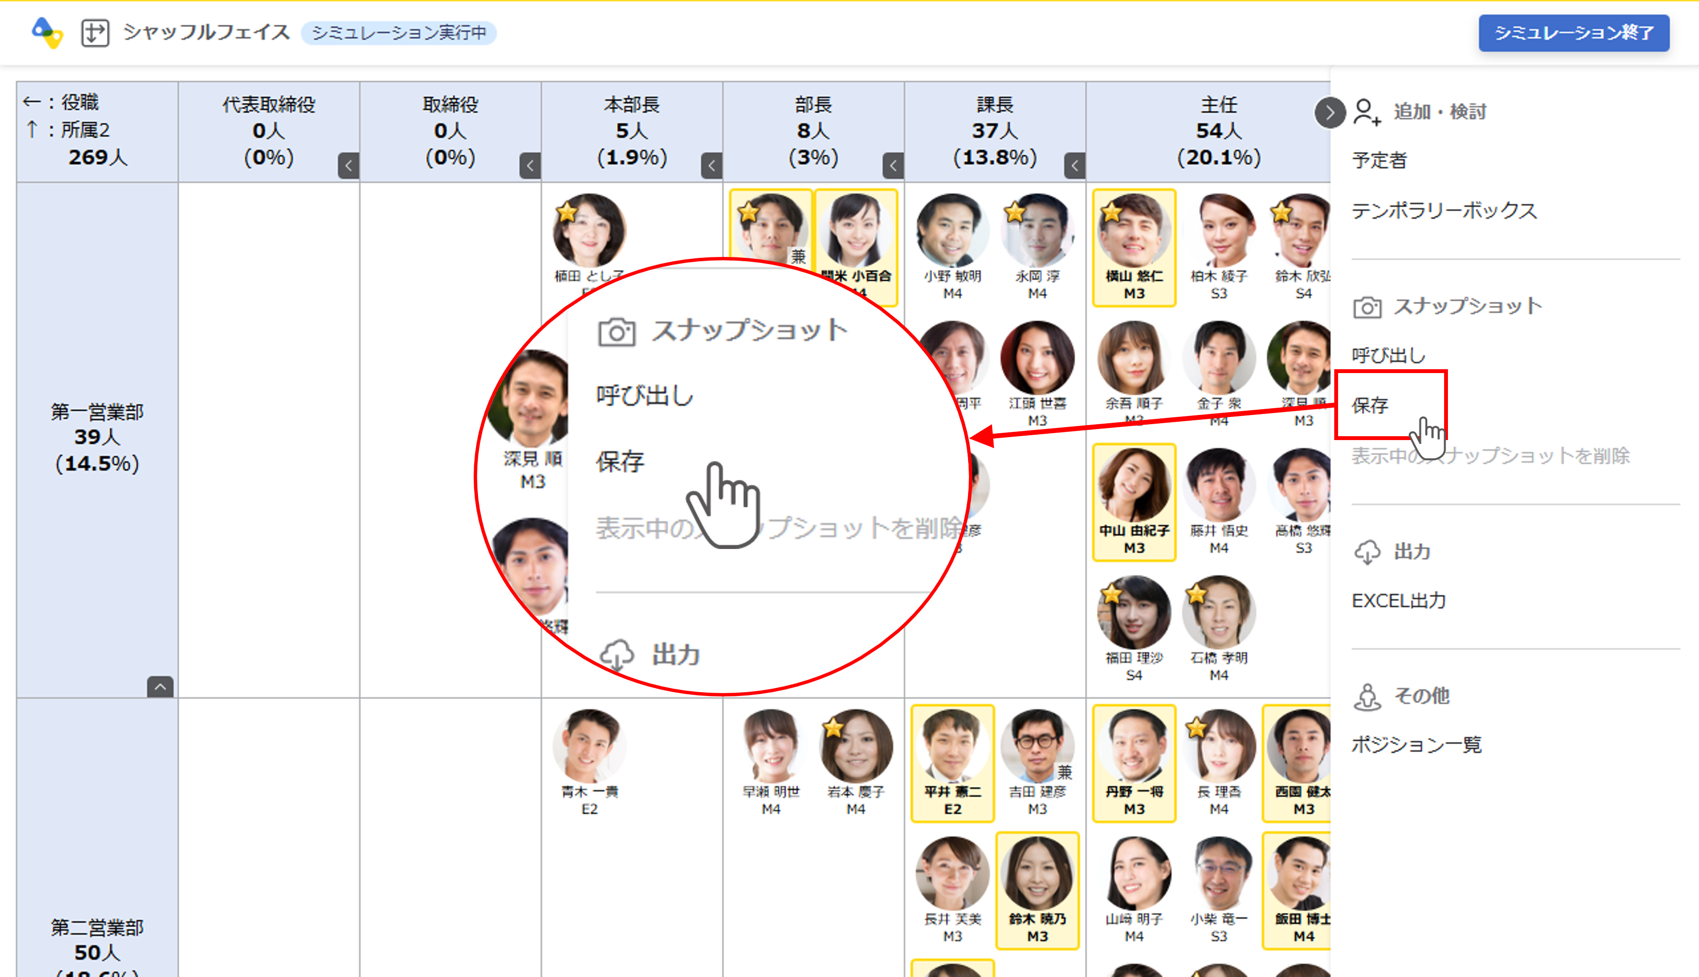Click the 役職/所属2 axis header cell
1699x977 pixels.
pyautogui.click(x=97, y=132)
